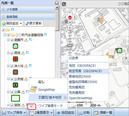Image resolution: width=129 pixels, height=116 pixels.
Task: Click the red home icon on the pan control
Action: click(70, 17)
